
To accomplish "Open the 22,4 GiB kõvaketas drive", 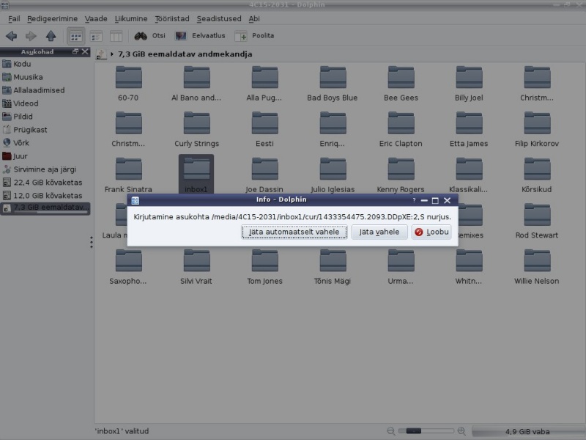I will [47, 183].
